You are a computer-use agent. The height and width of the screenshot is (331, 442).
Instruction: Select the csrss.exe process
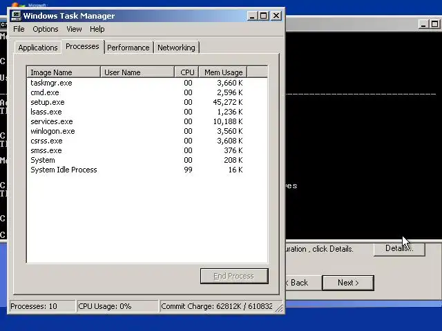click(x=147, y=141)
